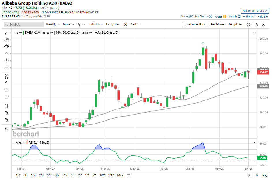Toggle log scale button
This screenshot has height=185, width=272.
pos(265,175)
